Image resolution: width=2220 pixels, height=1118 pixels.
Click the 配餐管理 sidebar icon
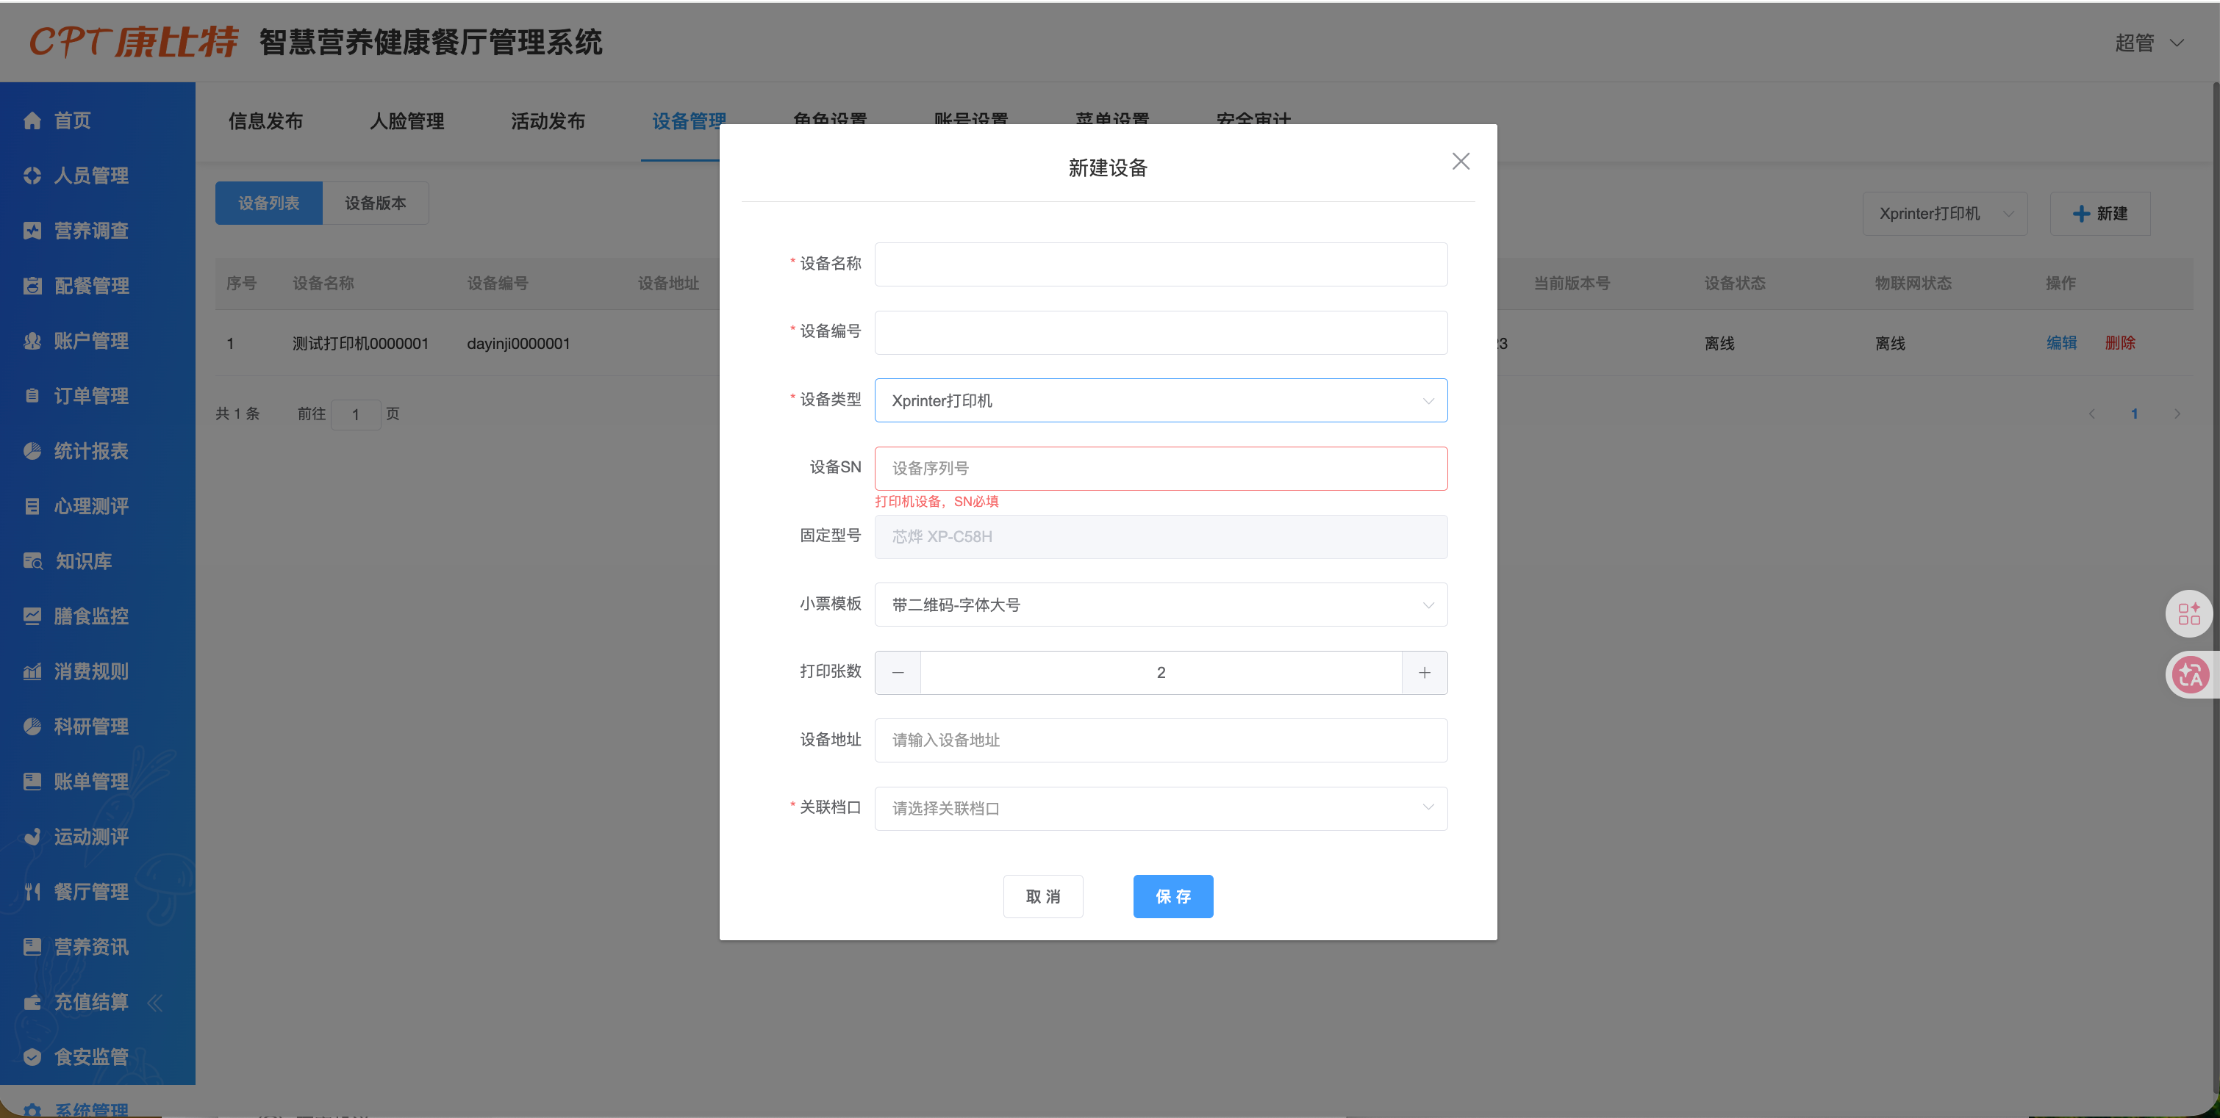click(32, 286)
